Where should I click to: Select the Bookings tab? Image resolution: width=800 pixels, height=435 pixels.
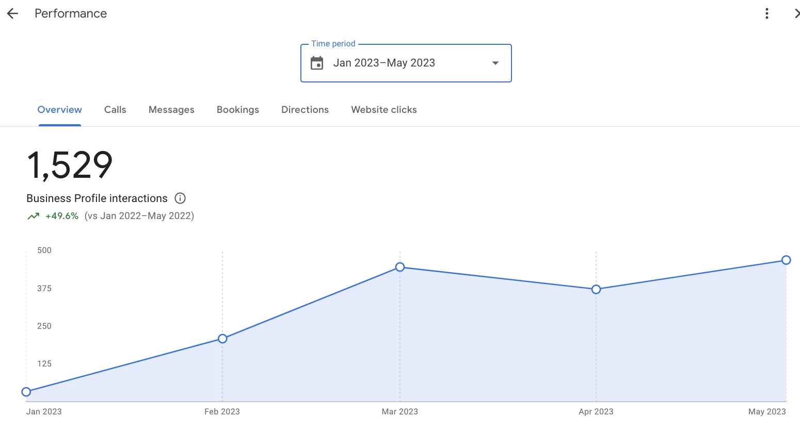click(238, 110)
